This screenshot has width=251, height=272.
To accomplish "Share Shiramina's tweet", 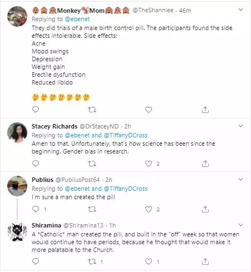I will [205, 261].
